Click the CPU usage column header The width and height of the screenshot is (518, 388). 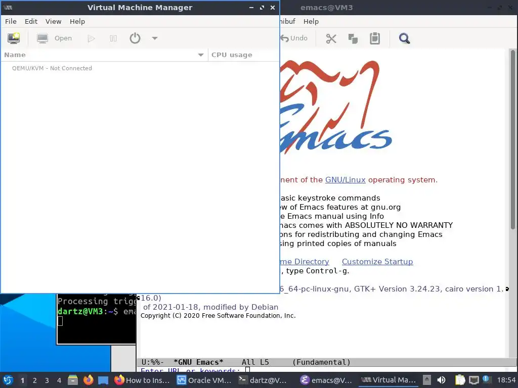244,55
